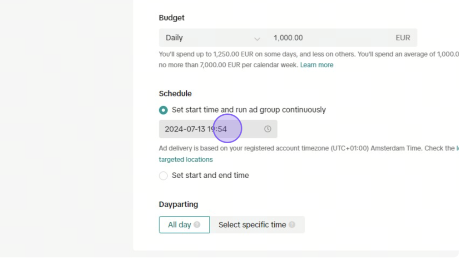This screenshot has width=465, height=258.
Task: Select run ad group continuously radio button
Action: point(163,110)
